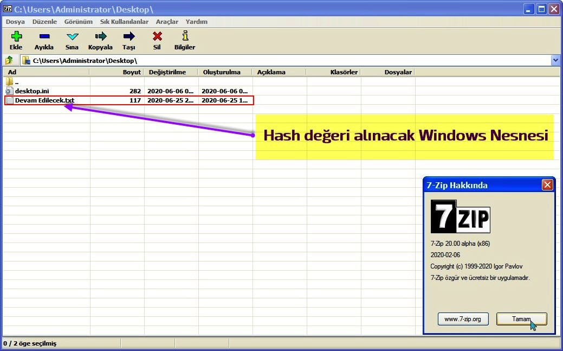563x351 pixels.
Task: Open the Sık Kullanılanlar menu
Action: click(124, 22)
